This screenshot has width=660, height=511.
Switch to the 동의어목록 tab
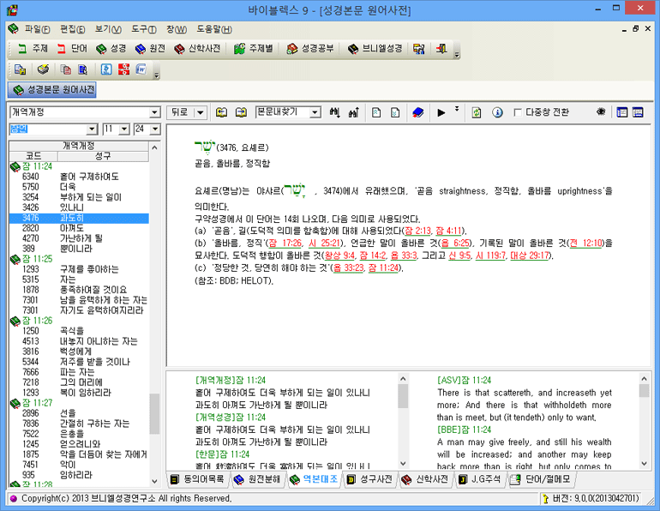point(198,479)
